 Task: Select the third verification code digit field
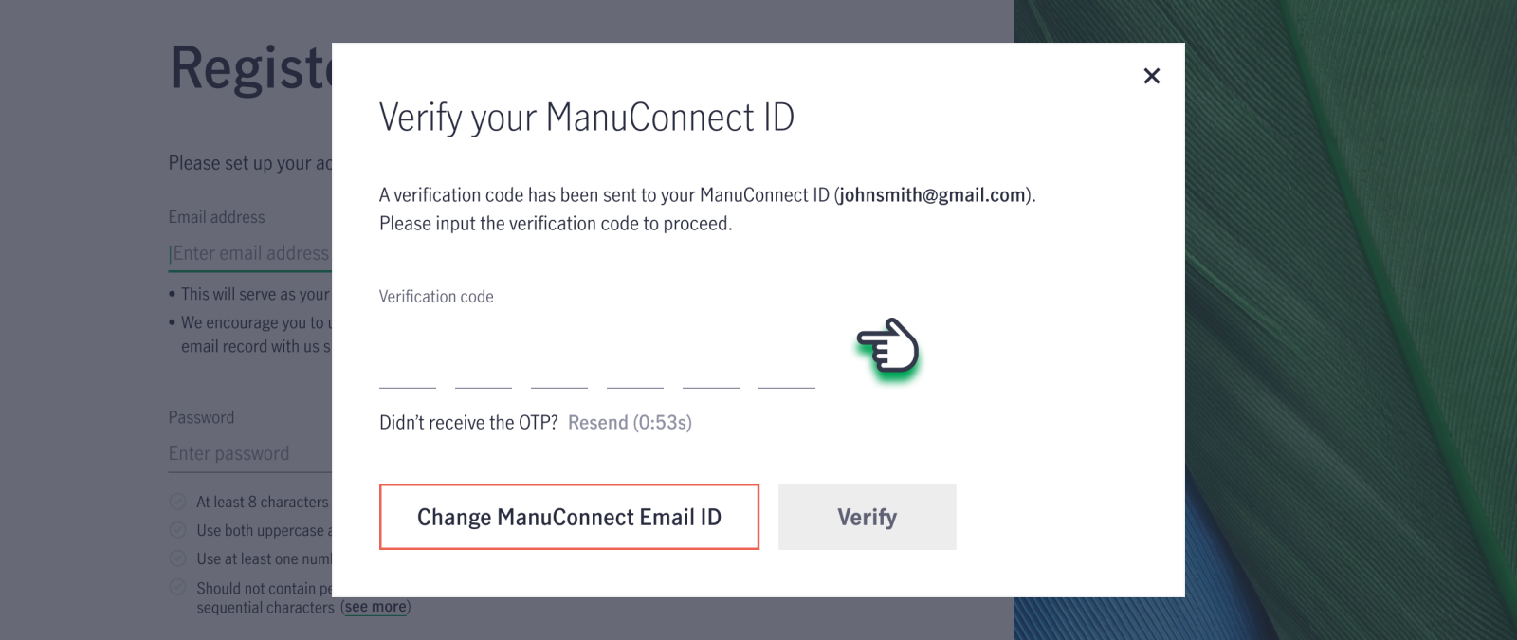(x=559, y=365)
